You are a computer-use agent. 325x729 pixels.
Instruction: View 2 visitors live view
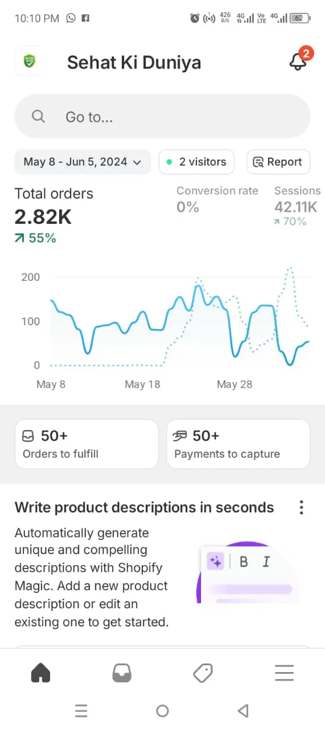[x=196, y=162]
